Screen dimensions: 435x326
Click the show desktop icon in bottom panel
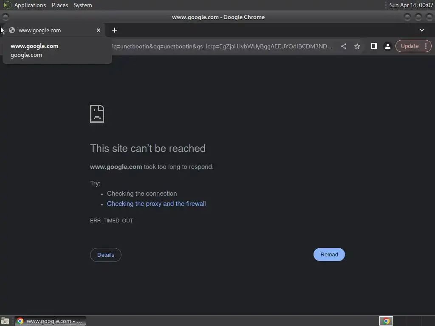click(5, 321)
